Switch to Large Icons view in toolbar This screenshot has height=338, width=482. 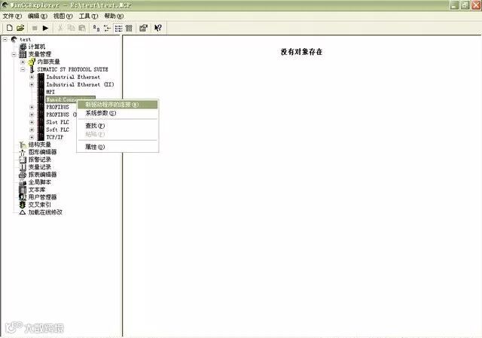click(96, 29)
